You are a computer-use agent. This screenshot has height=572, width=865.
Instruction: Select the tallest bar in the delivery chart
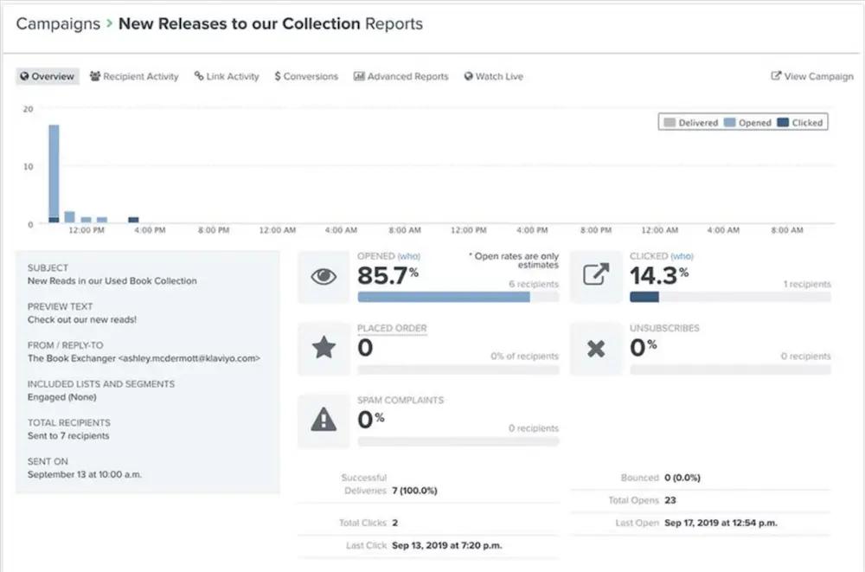click(54, 171)
